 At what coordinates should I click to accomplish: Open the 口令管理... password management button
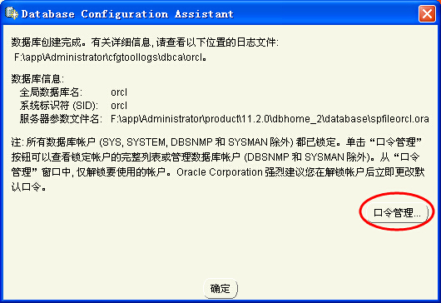pyautogui.click(x=398, y=213)
